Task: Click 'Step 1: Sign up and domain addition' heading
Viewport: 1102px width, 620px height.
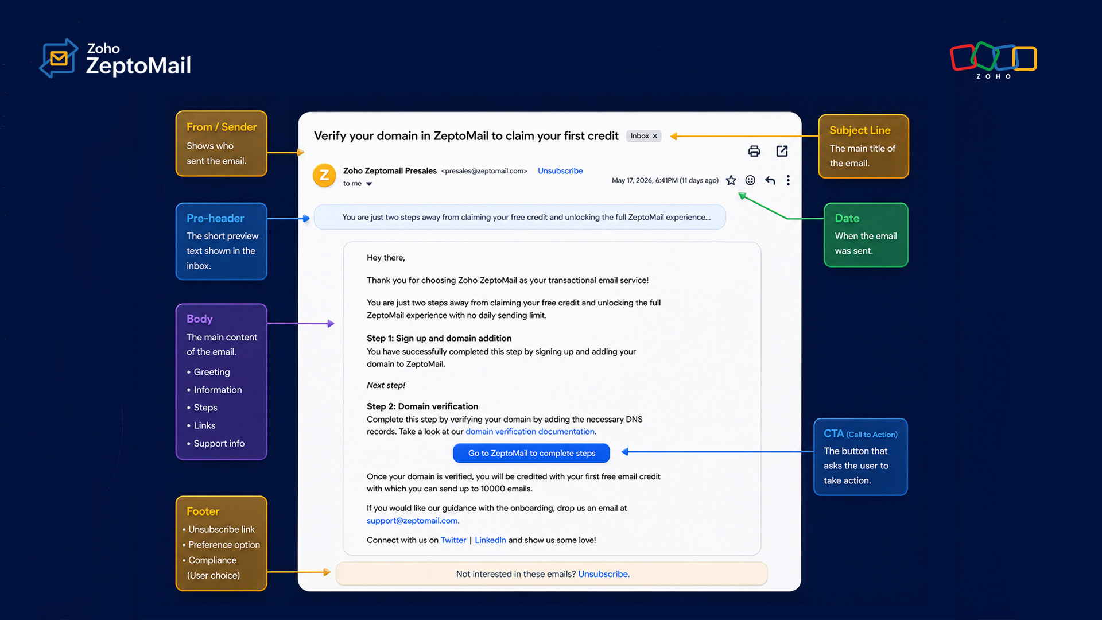Action: point(439,338)
